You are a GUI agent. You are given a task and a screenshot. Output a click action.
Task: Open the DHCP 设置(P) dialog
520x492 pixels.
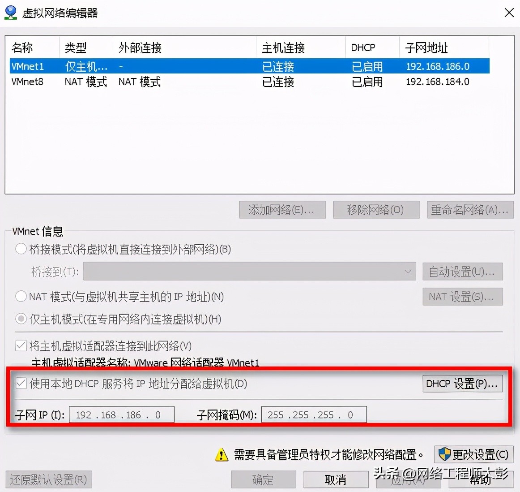coord(462,383)
